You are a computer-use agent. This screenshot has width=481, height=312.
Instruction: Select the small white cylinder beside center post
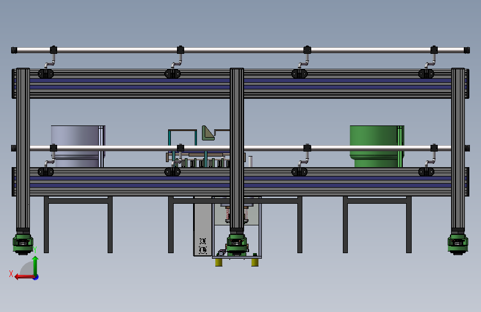click(x=250, y=162)
